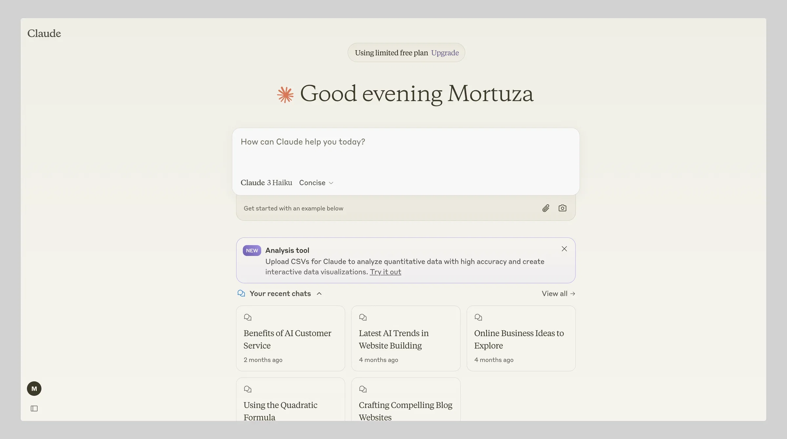Click chat icon on Crafting Blog Websites card
The height and width of the screenshot is (439, 787).
tap(363, 389)
